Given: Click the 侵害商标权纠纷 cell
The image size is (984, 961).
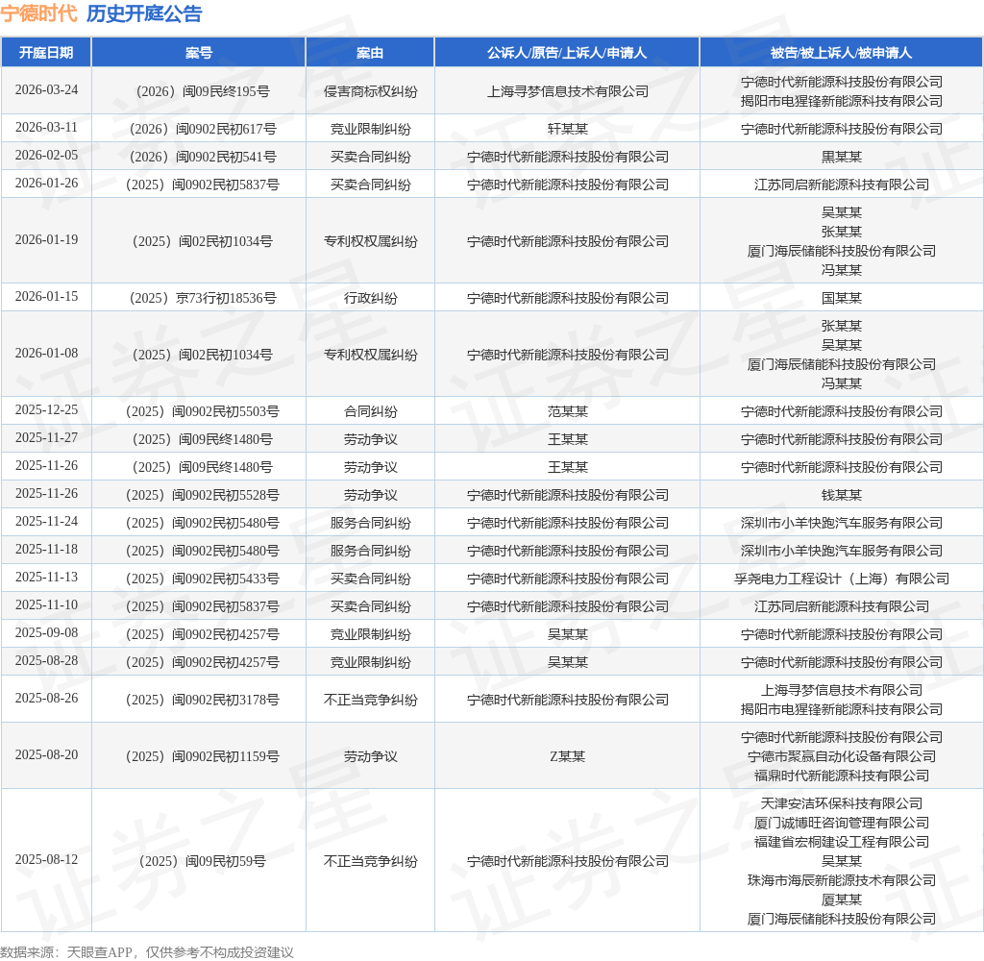Looking at the screenshot, I should point(370,91).
